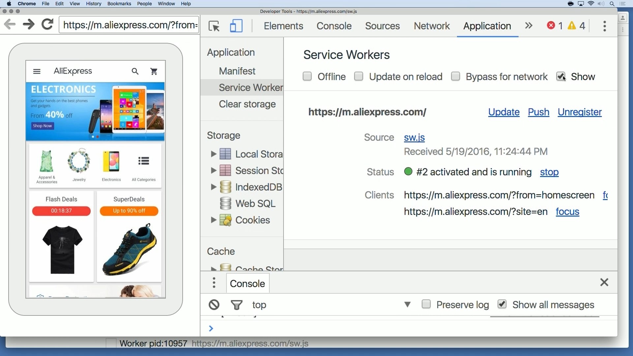Image resolution: width=633 pixels, height=356 pixels.
Task: Clear the console with the ban icon
Action: pyautogui.click(x=214, y=305)
